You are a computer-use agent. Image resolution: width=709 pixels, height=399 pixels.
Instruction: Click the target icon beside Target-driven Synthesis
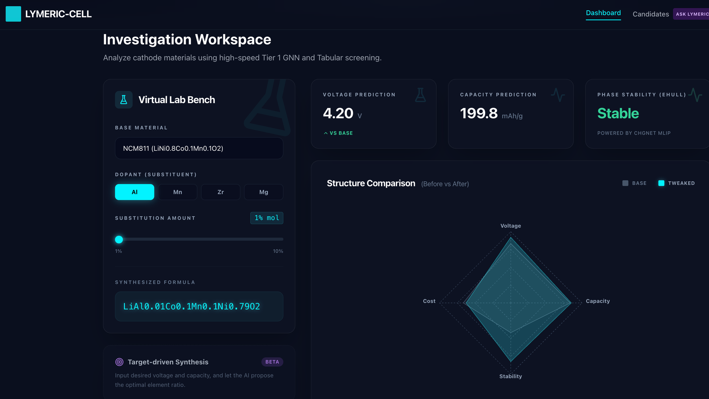119,362
